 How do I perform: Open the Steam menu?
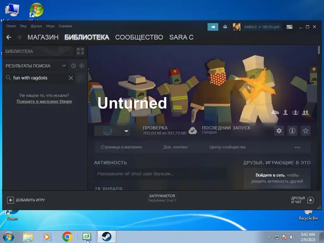point(11,26)
